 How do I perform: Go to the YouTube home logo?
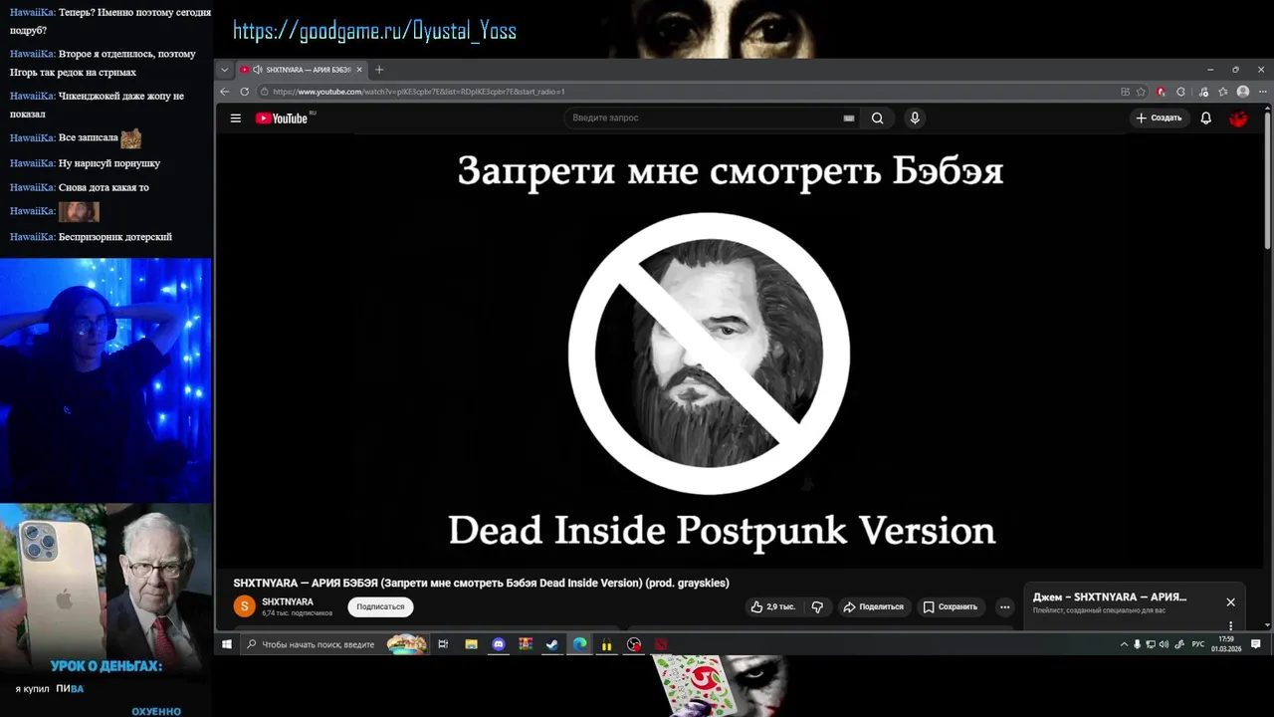(x=282, y=119)
